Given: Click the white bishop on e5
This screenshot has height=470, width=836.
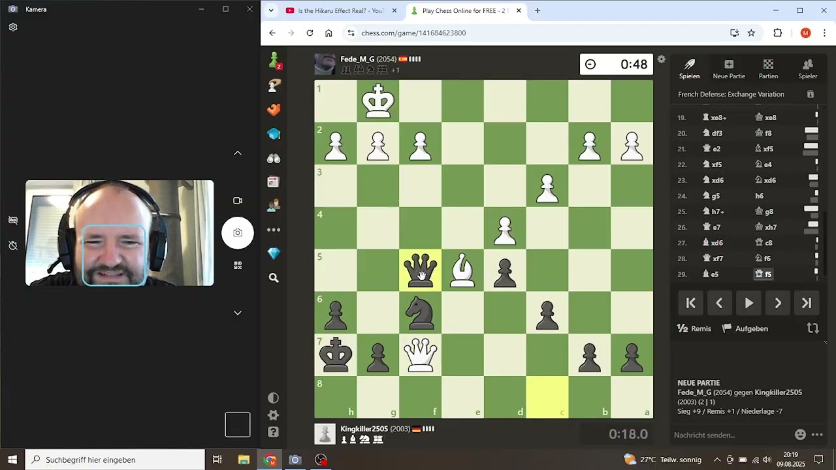Looking at the screenshot, I should [462, 270].
